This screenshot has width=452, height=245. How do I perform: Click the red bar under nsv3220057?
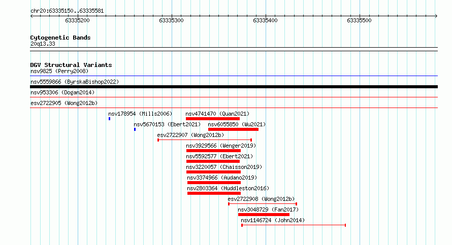coord(214,172)
